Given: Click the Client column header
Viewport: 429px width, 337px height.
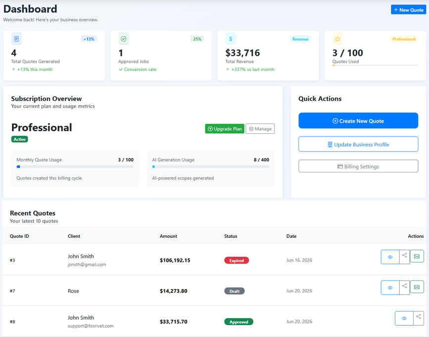Looking at the screenshot, I should (x=74, y=236).
